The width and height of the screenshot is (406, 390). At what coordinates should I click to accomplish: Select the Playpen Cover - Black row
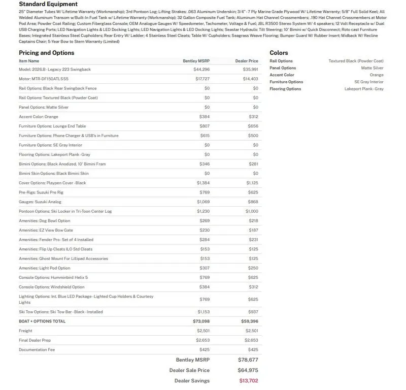click(x=52, y=183)
